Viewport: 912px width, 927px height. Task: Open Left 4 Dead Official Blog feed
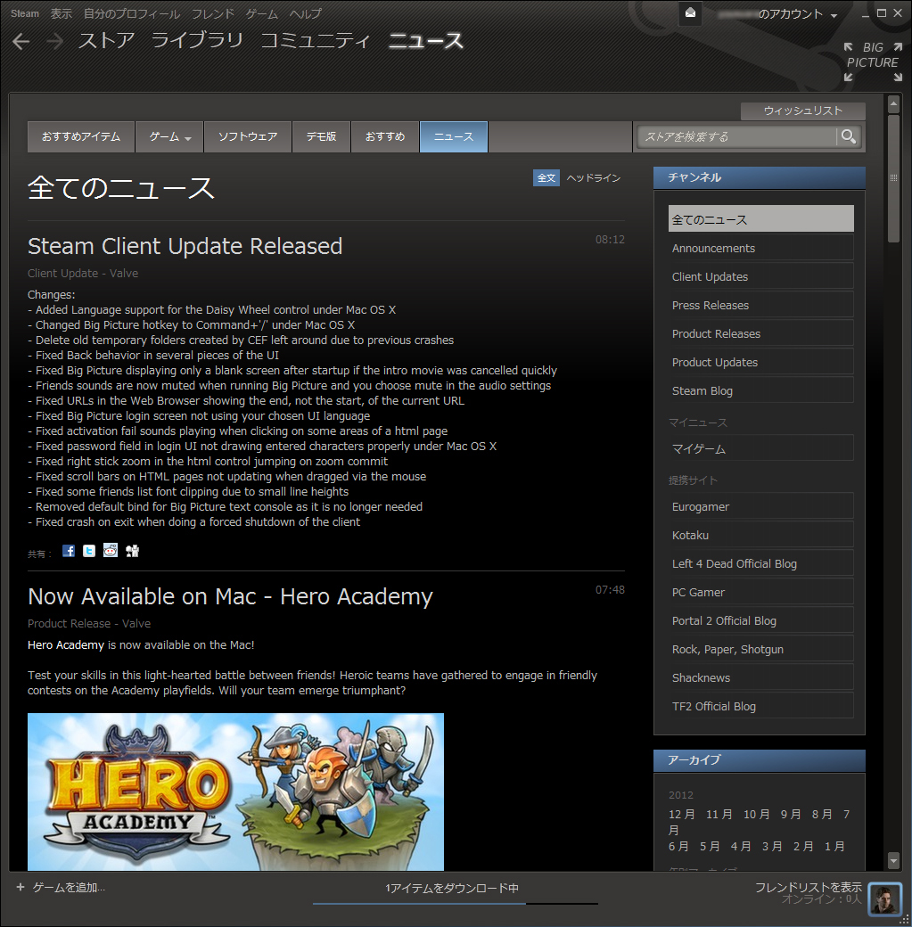click(x=760, y=563)
